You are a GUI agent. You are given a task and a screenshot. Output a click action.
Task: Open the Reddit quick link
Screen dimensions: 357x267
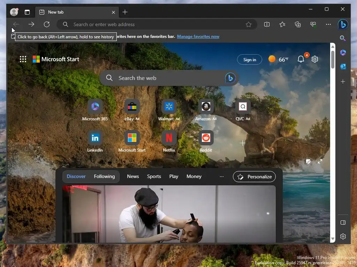click(206, 142)
